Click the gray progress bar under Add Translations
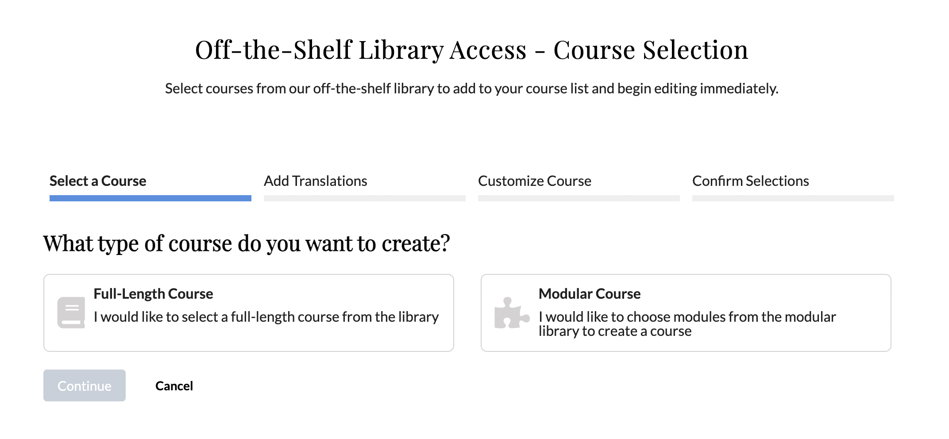 [364, 198]
